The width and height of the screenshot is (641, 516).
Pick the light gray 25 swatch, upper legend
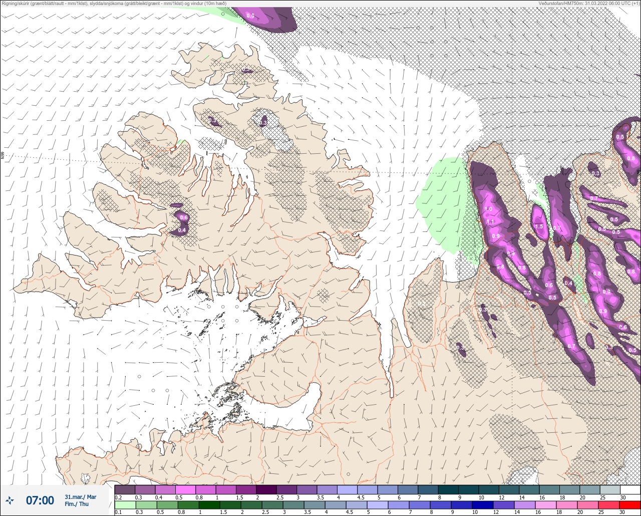[610, 489]
